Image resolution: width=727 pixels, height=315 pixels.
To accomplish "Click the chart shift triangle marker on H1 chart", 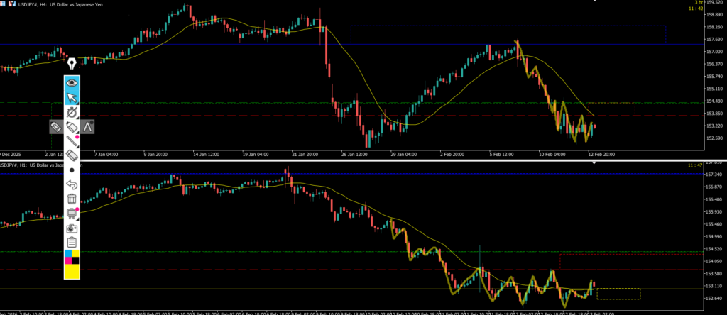I will 595,162.
